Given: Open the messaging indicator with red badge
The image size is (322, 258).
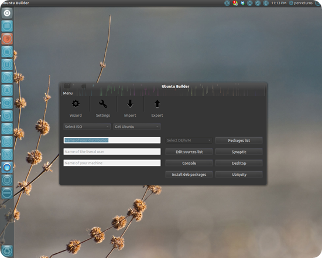Looking at the screenshot, I should click(x=235, y=3).
